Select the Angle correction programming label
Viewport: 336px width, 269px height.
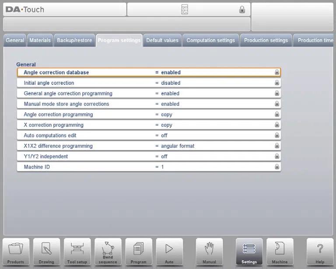(58, 114)
